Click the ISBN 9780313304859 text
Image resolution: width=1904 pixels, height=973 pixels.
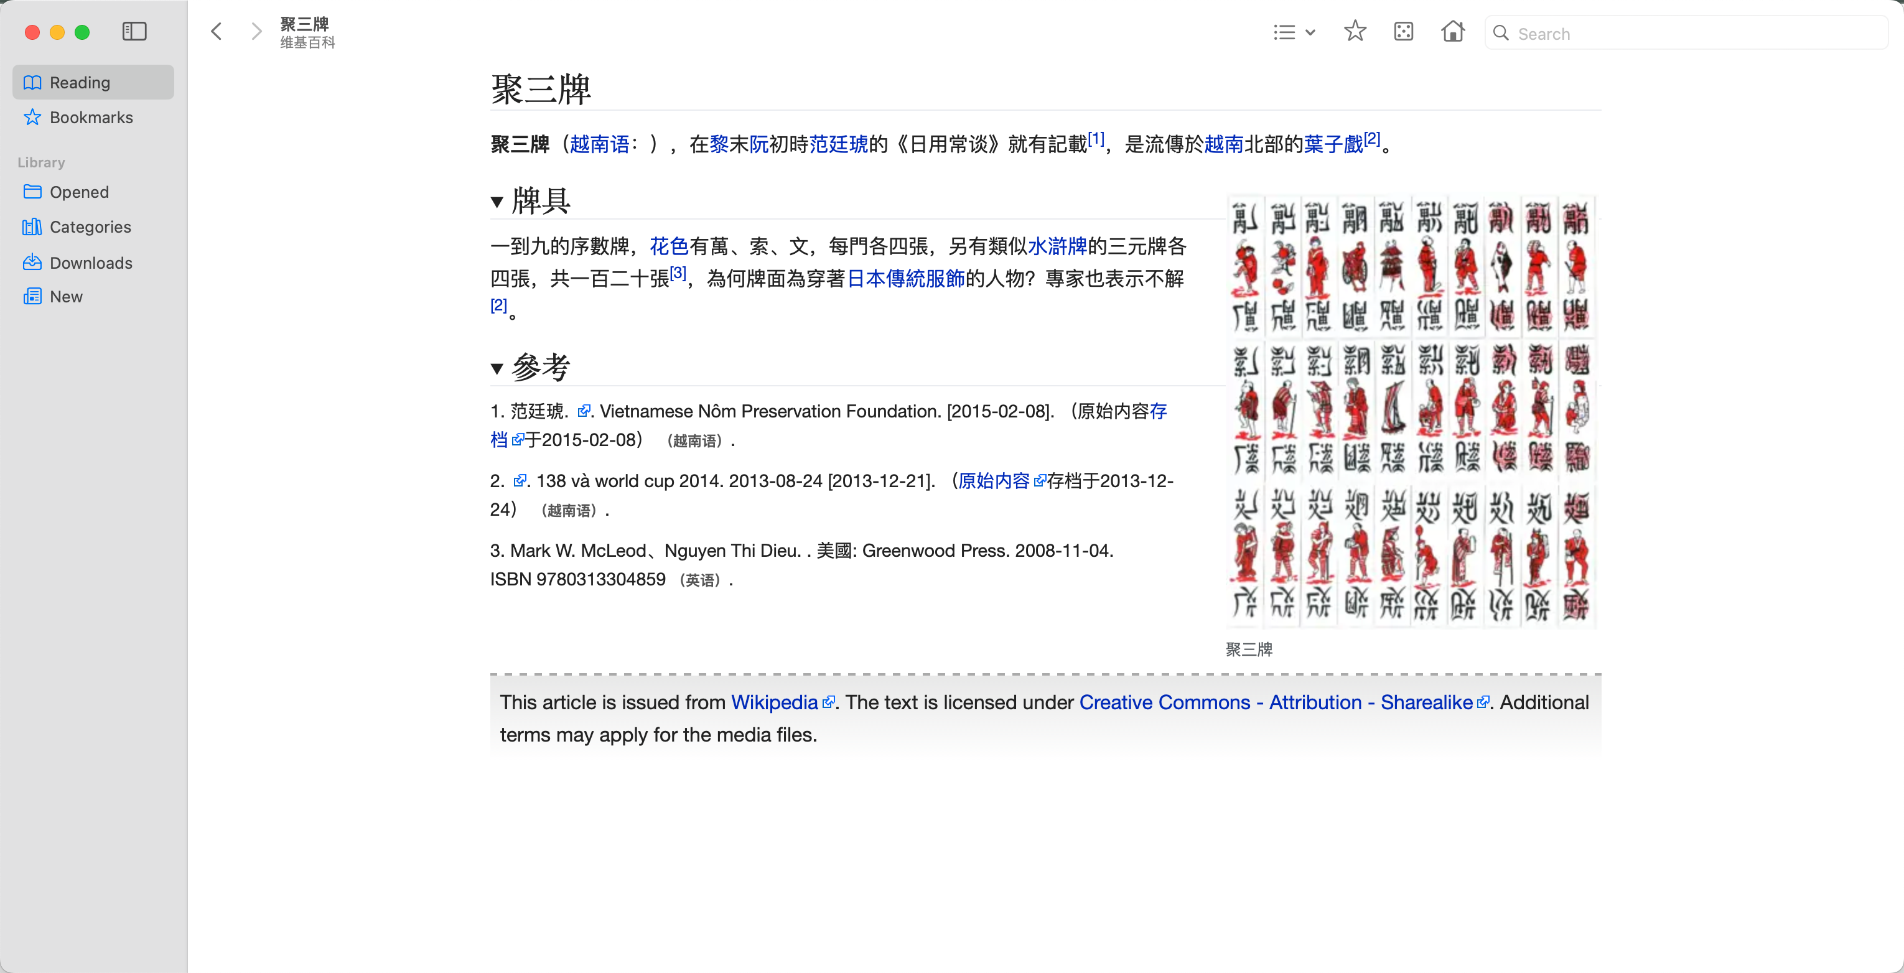click(x=578, y=579)
